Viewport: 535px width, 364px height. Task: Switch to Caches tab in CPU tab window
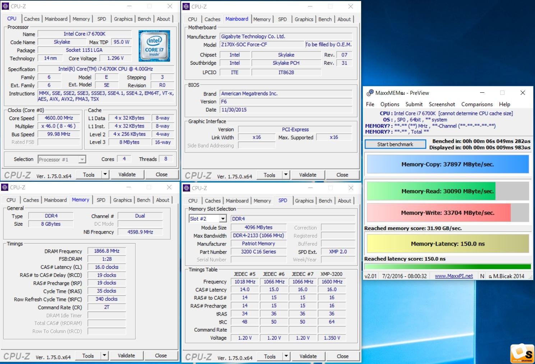[x=32, y=19]
